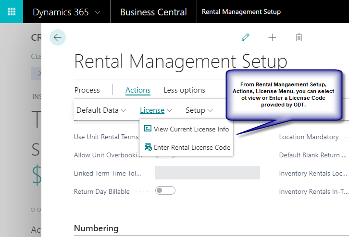Click the plus new record icon
Viewport: 349px width, 237px height.
point(272,37)
